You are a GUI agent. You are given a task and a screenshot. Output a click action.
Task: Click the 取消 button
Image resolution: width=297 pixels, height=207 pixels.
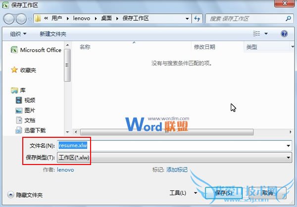267,193
